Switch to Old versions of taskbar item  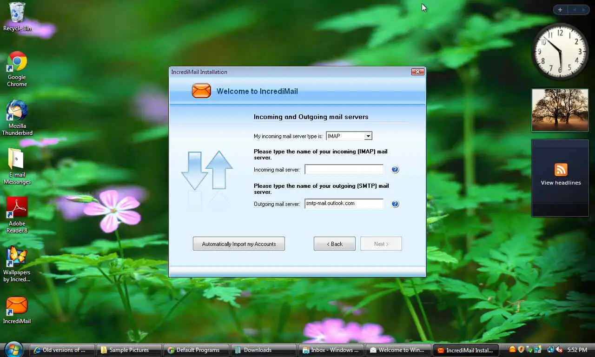tap(62, 350)
